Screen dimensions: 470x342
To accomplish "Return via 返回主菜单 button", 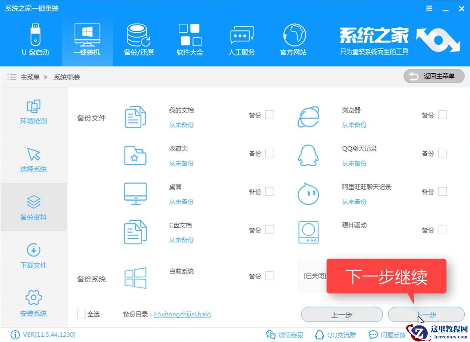I will pos(434,76).
